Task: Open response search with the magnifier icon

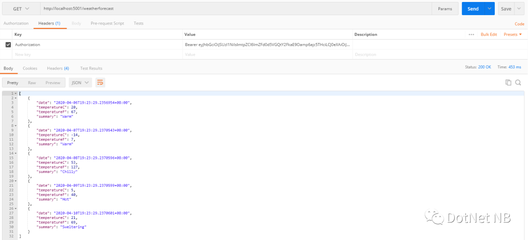Action: pos(518,83)
